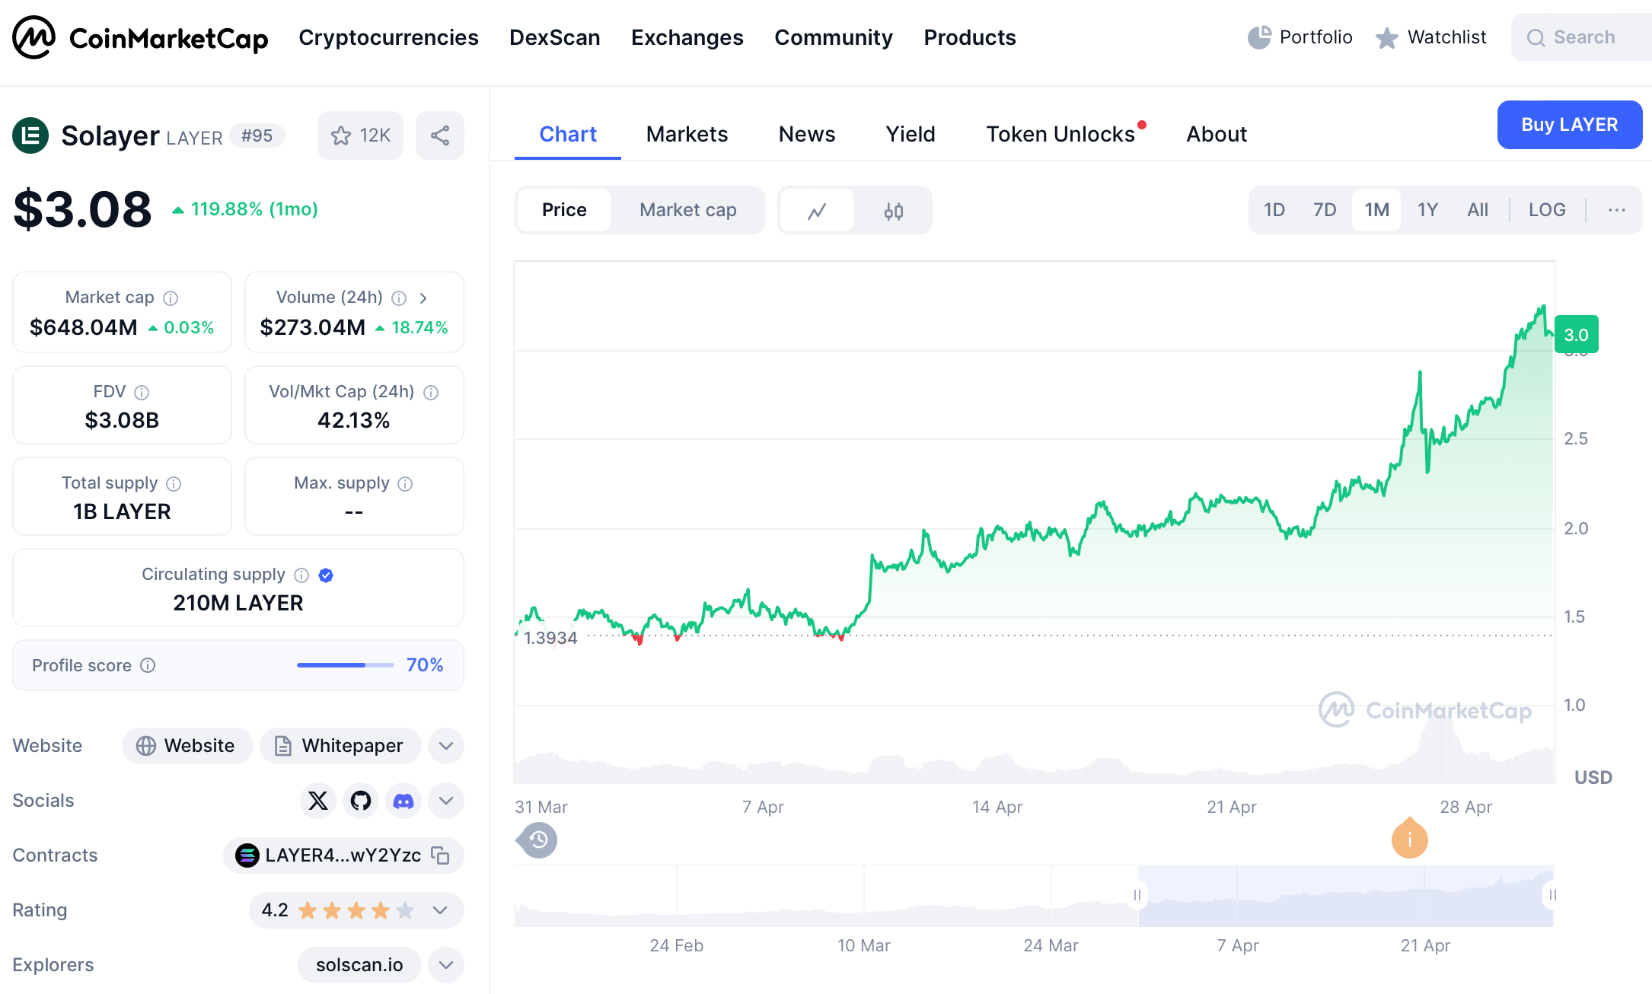Switch to line chart view
The height and width of the screenshot is (994, 1652).
[817, 211]
